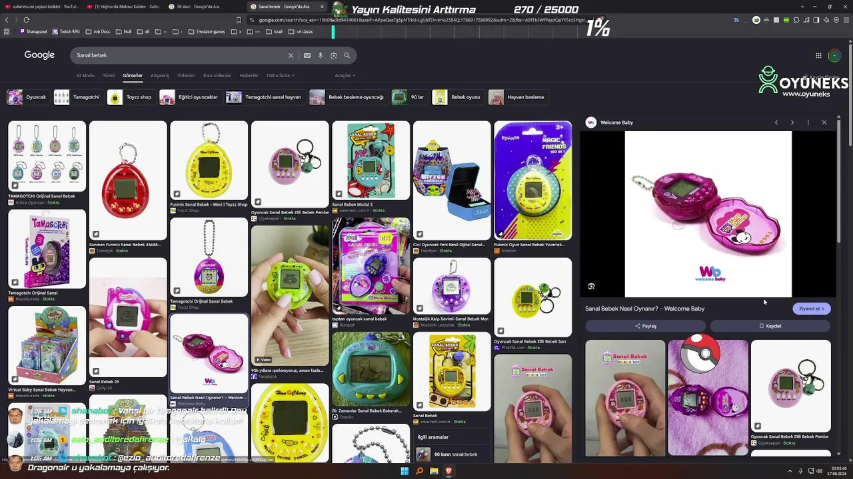Viewport: 853px width, 479px height.
Task: Open the 'Videolar' tab
Action: pyautogui.click(x=186, y=76)
